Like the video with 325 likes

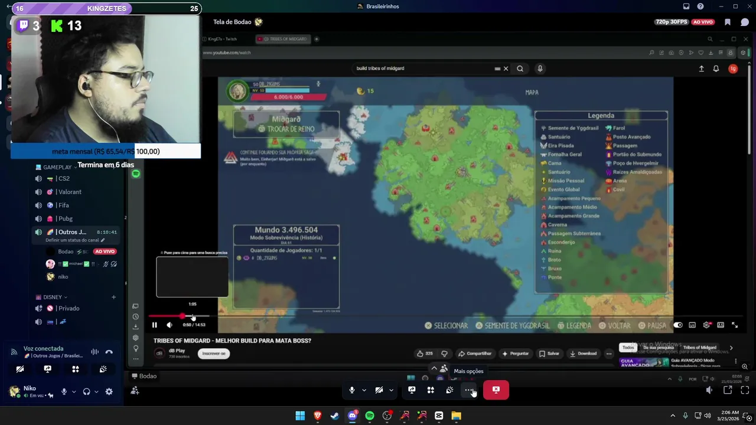pyautogui.click(x=425, y=354)
